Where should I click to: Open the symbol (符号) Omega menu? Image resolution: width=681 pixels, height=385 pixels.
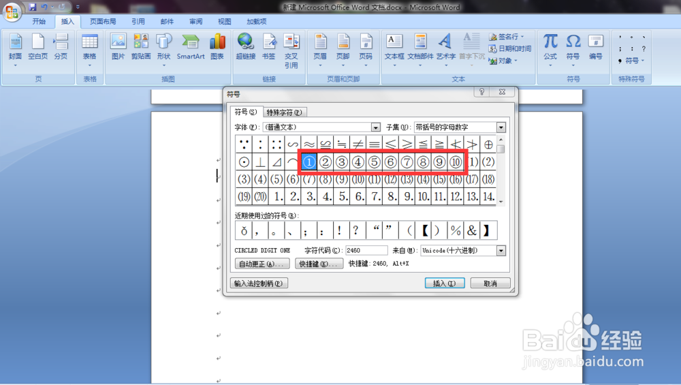573,49
